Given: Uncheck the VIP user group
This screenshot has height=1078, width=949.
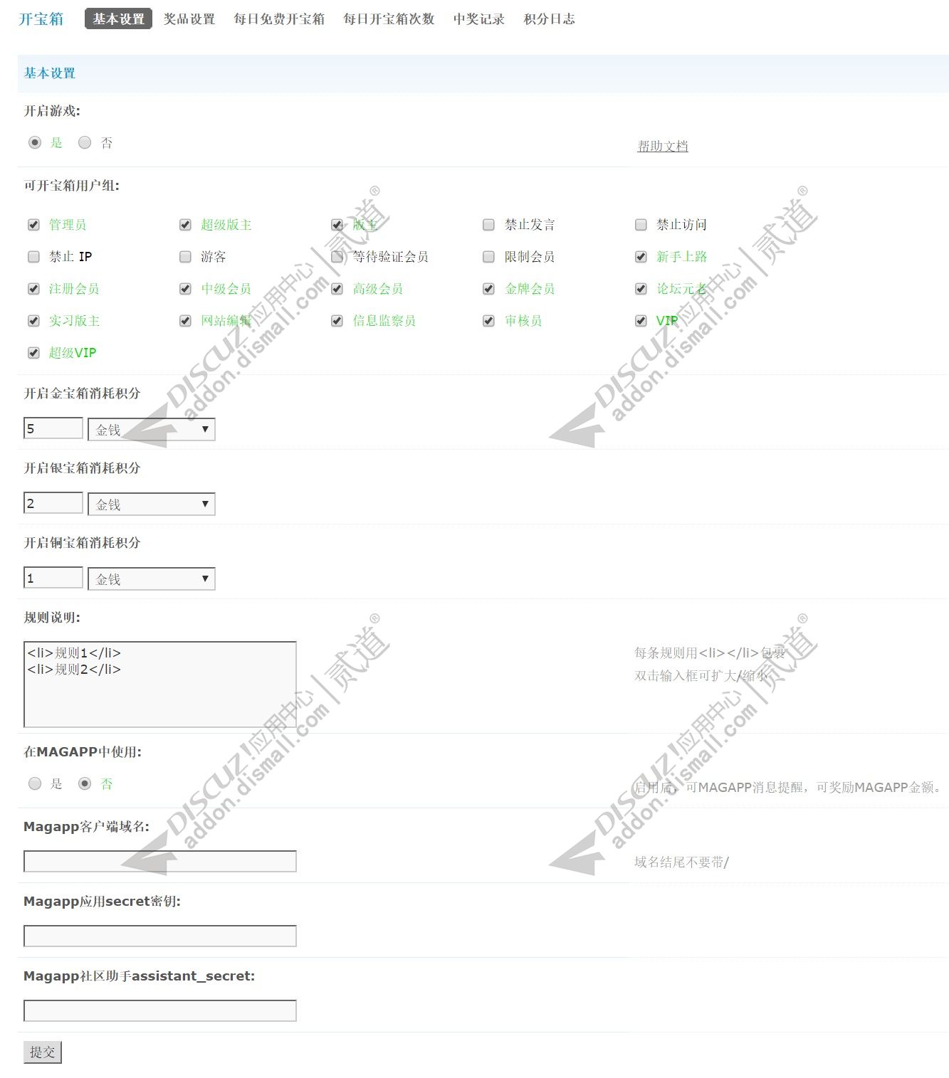Looking at the screenshot, I should (641, 321).
